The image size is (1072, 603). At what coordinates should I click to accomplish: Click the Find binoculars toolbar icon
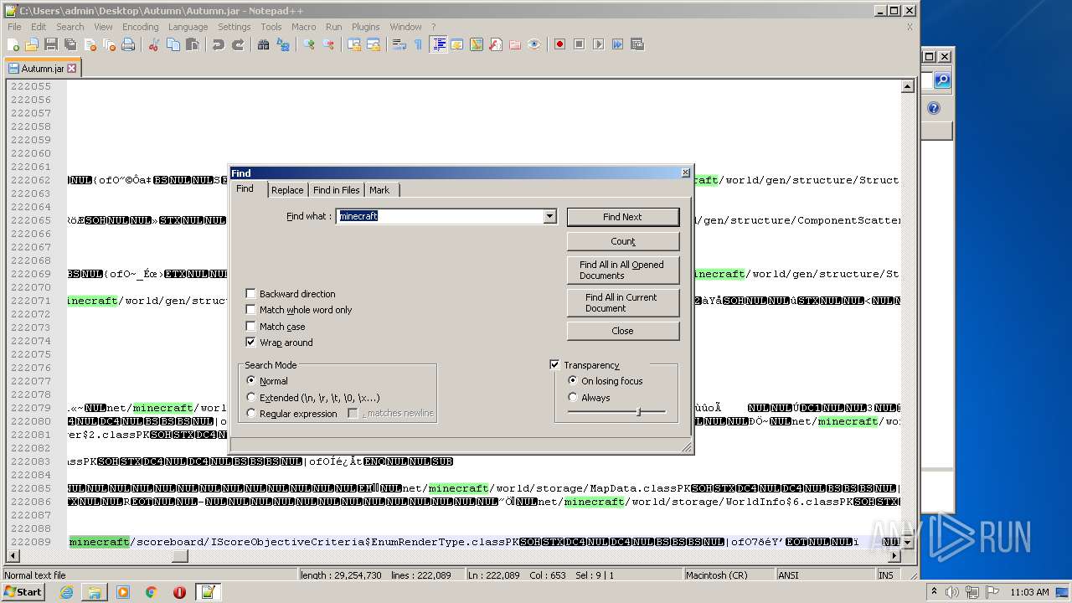(264, 44)
